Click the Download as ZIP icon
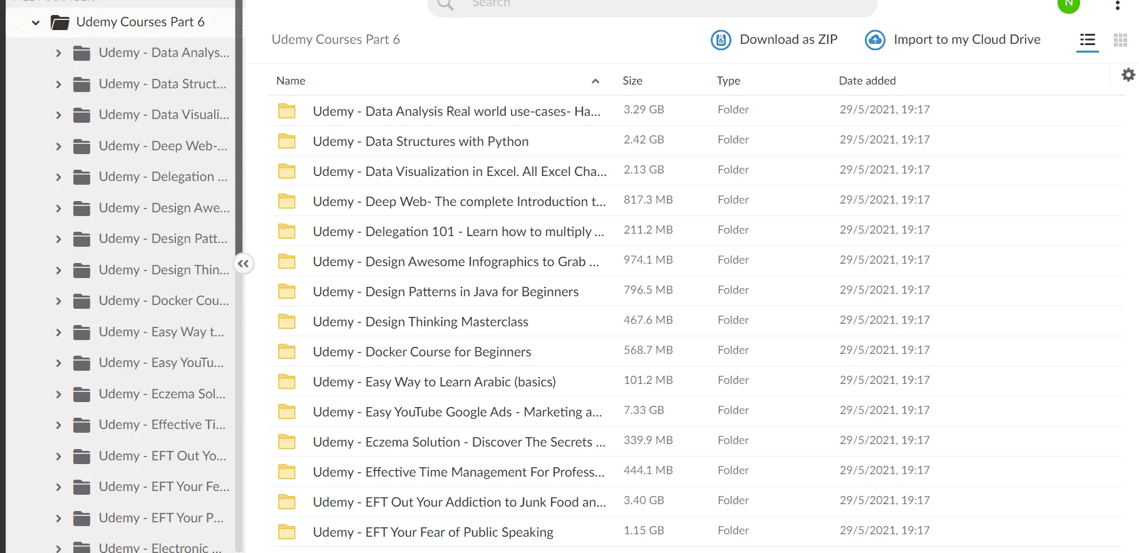Viewport: 1139px width, 553px height. click(x=721, y=39)
